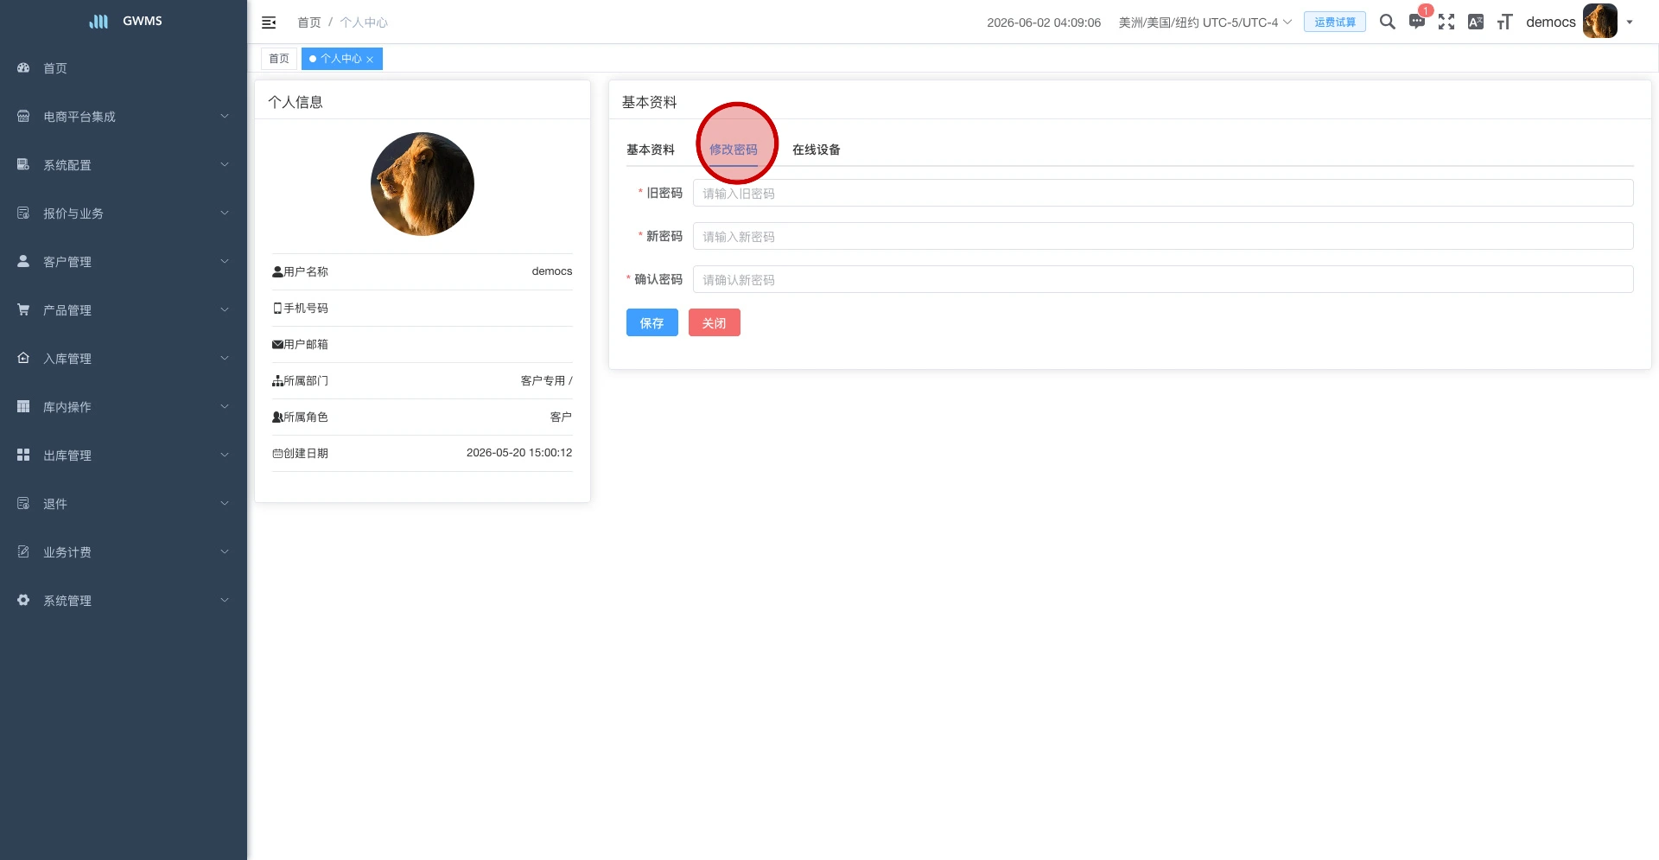This screenshot has height=860, width=1659.
Task: Expand the 出库管理 menu chevron
Action: (x=225, y=455)
